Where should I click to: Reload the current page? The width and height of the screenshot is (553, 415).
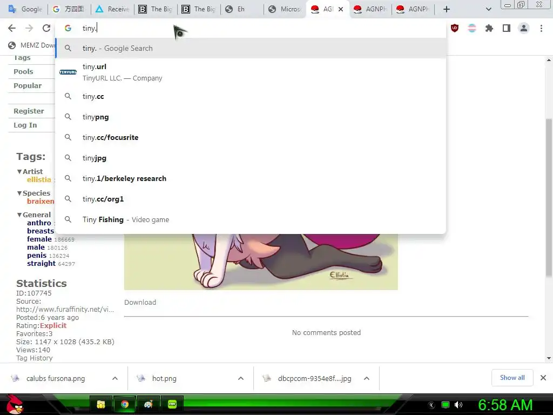pyautogui.click(x=46, y=28)
